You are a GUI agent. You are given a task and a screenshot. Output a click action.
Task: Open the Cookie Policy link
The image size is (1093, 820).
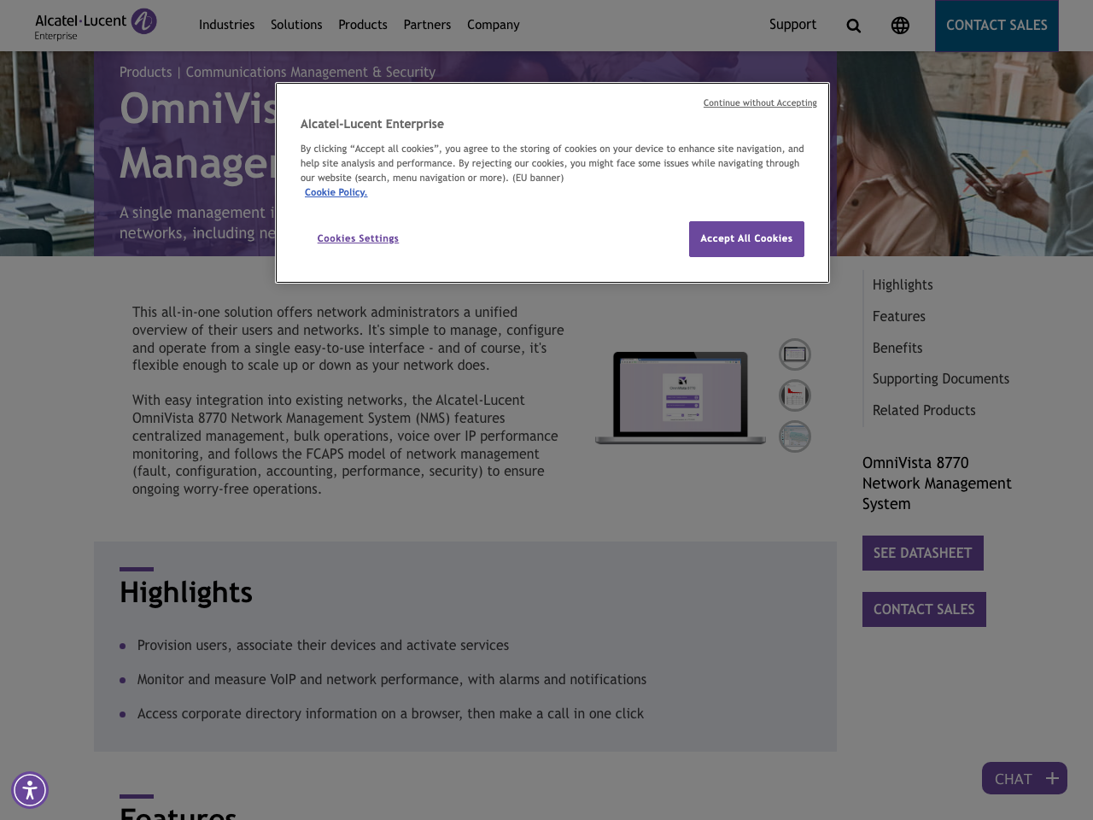tap(336, 191)
